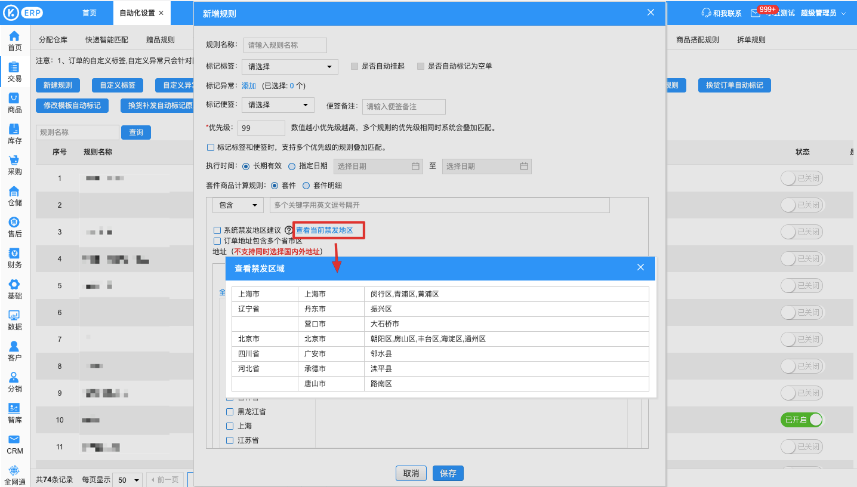Switch to the 分配仓库 tab
The image size is (857, 487).
click(x=53, y=40)
